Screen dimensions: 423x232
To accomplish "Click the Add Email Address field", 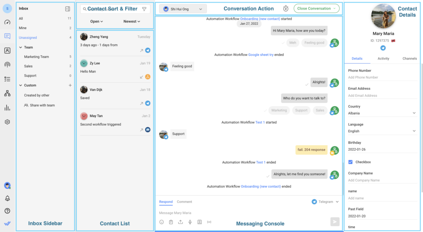I will [x=382, y=96].
